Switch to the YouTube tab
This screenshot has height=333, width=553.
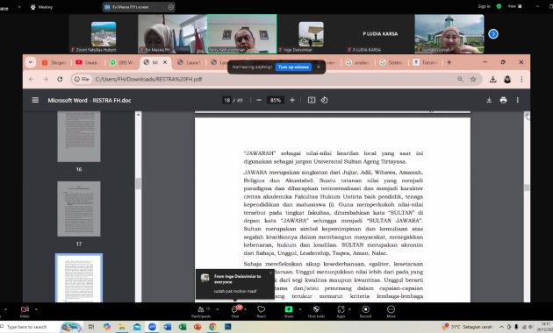point(87,62)
